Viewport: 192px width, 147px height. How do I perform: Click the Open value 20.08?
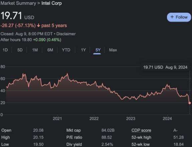(38, 130)
